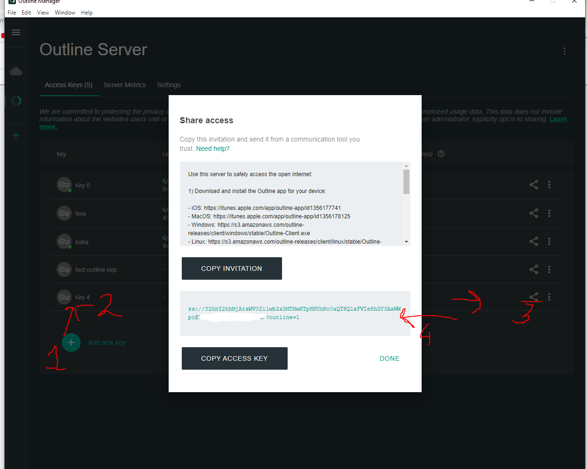Open three-dot menu for Key 4
The width and height of the screenshot is (587, 469).
(x=549, y=297)
